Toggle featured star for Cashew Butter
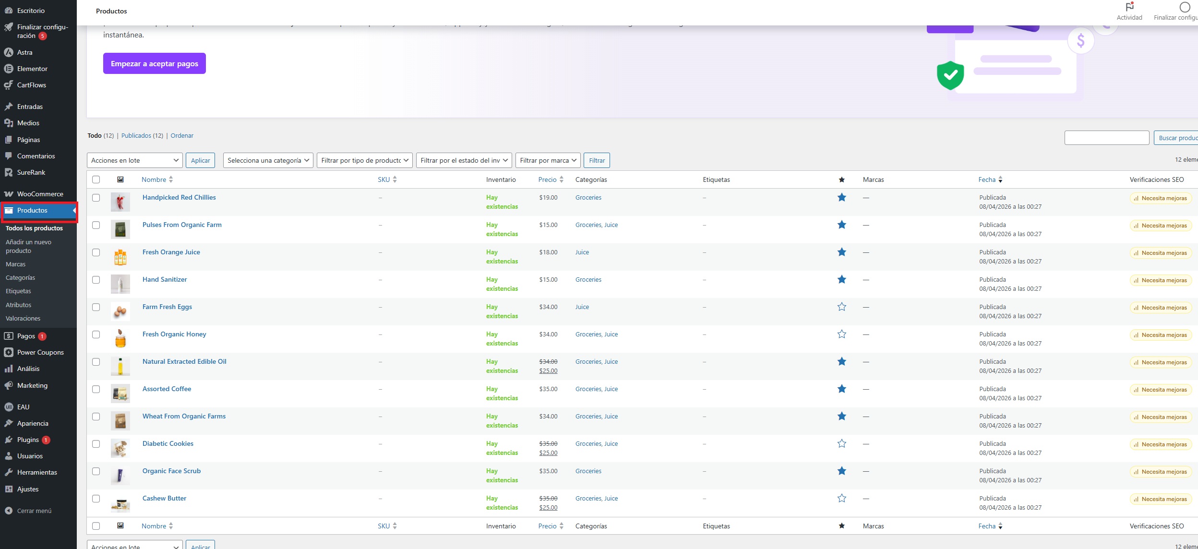1198x549 pixels. pos(841,498)
